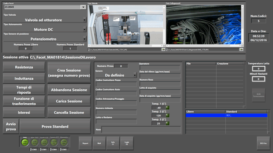Click the Codice Costruttore Auto field

[116, 93]
